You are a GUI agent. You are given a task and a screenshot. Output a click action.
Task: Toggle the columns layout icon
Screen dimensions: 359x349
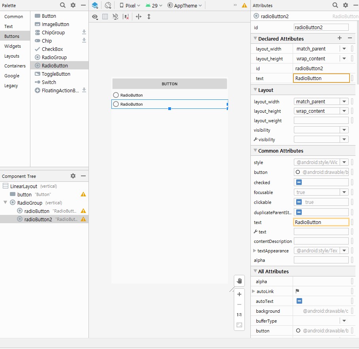pyautogui.click(x=105, y=17)
